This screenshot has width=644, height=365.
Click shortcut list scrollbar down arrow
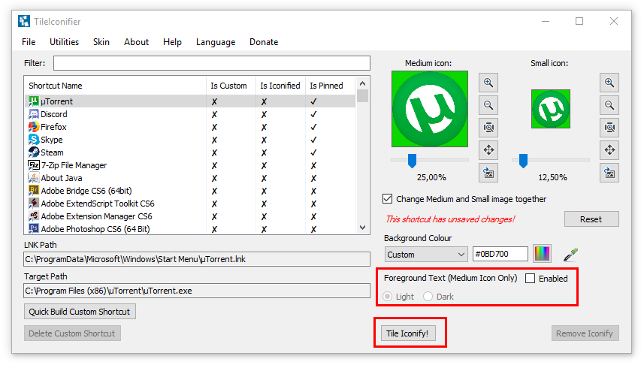[x=362, y=228]
